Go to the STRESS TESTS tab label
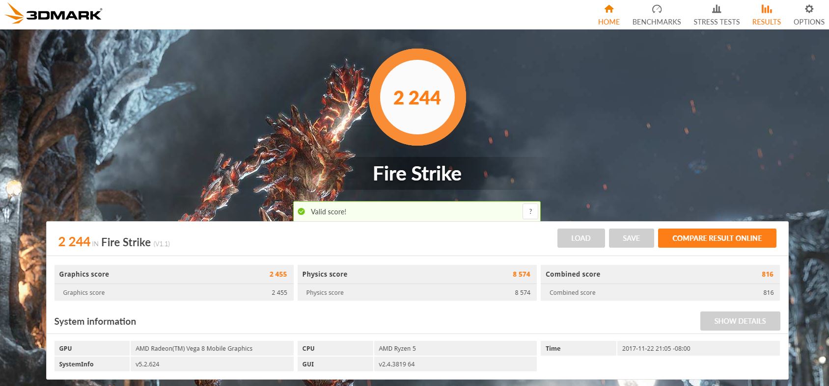This screenshot has width=829, height=386. (x=716, y=22)
